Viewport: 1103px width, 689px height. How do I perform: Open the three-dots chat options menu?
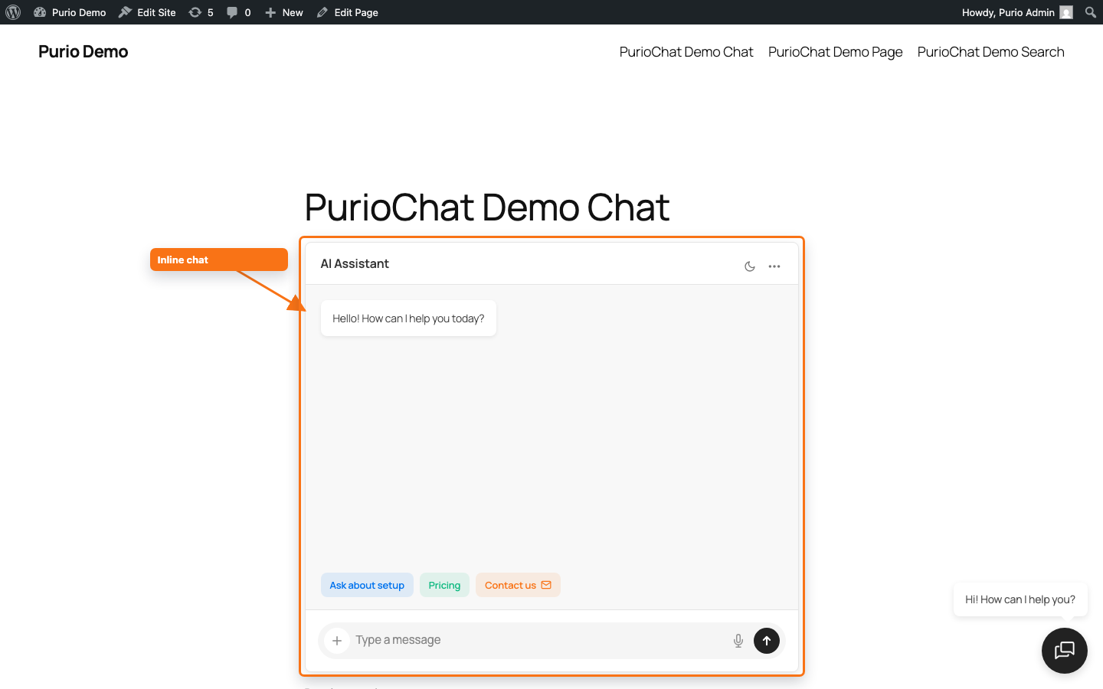[x=774, y=266]
